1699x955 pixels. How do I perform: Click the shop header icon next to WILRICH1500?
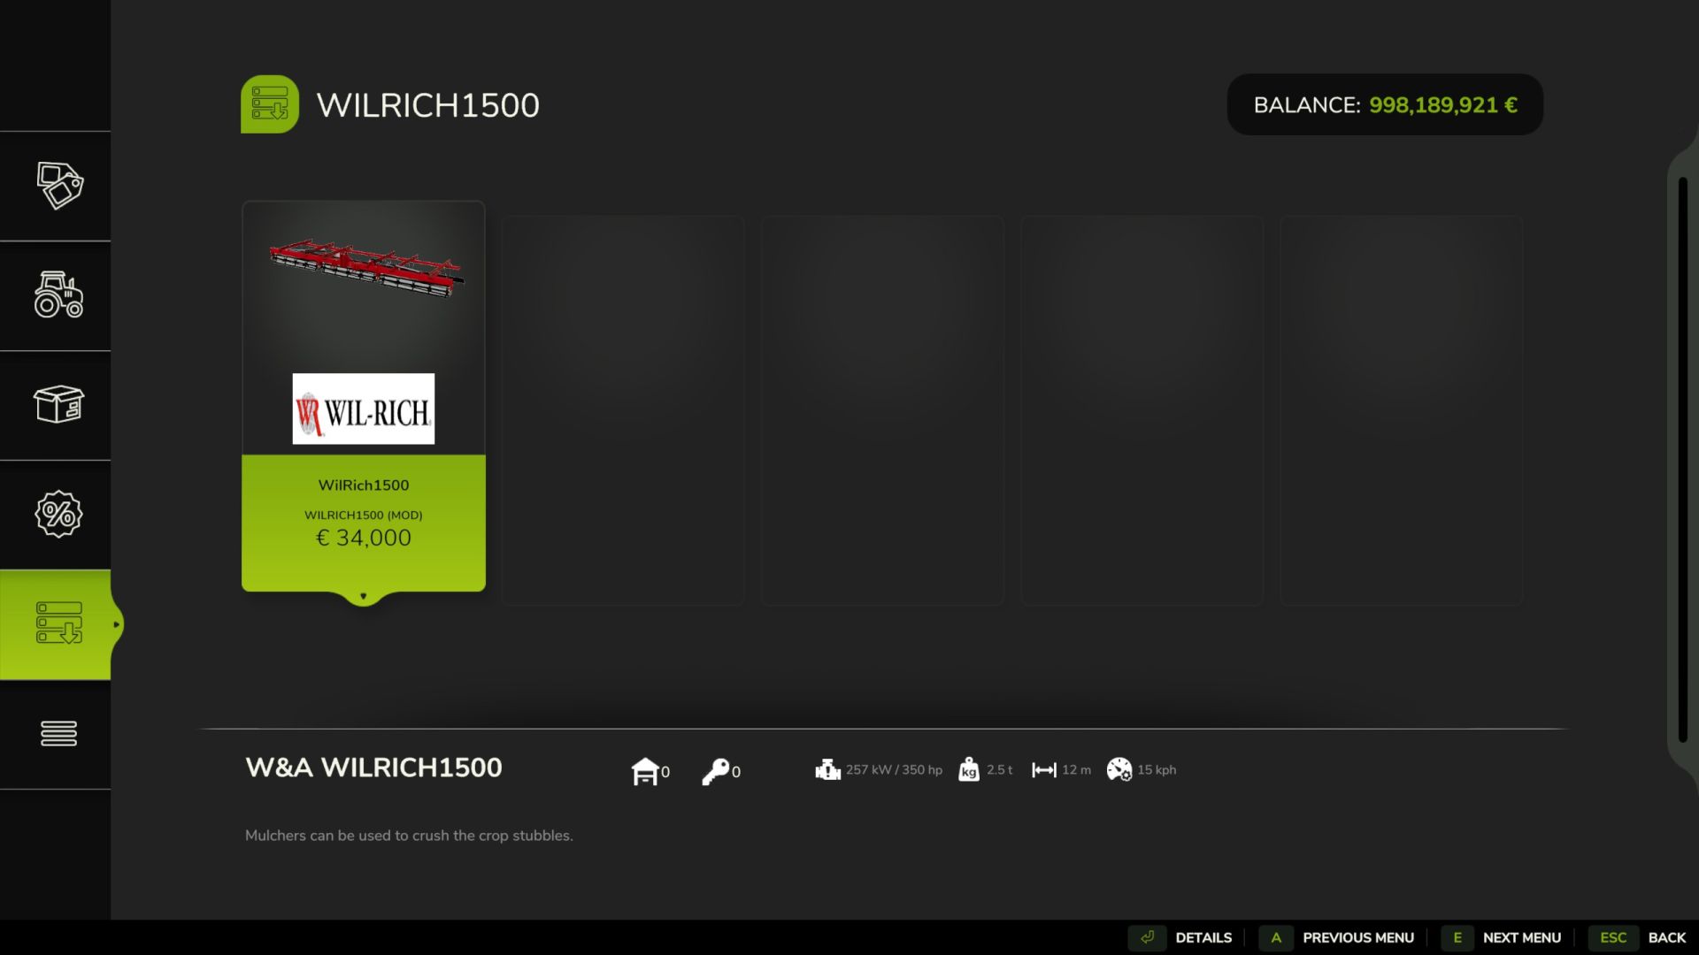(x=271, y=103)
